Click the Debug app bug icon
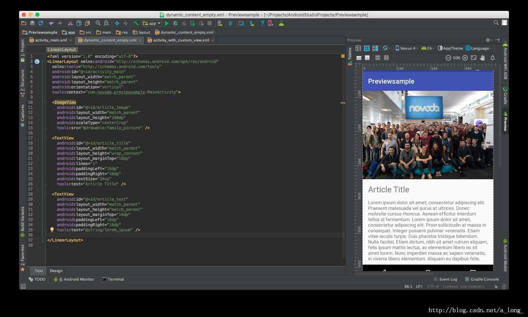Image resolution: width=528 pixels, height=317 pixels. click(175, 23)
